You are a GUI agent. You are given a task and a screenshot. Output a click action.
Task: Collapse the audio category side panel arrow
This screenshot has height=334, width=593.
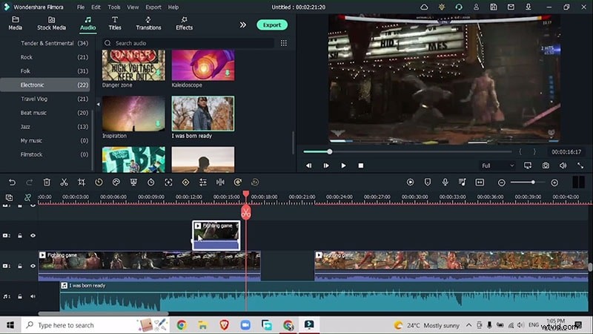coord(99,104)
